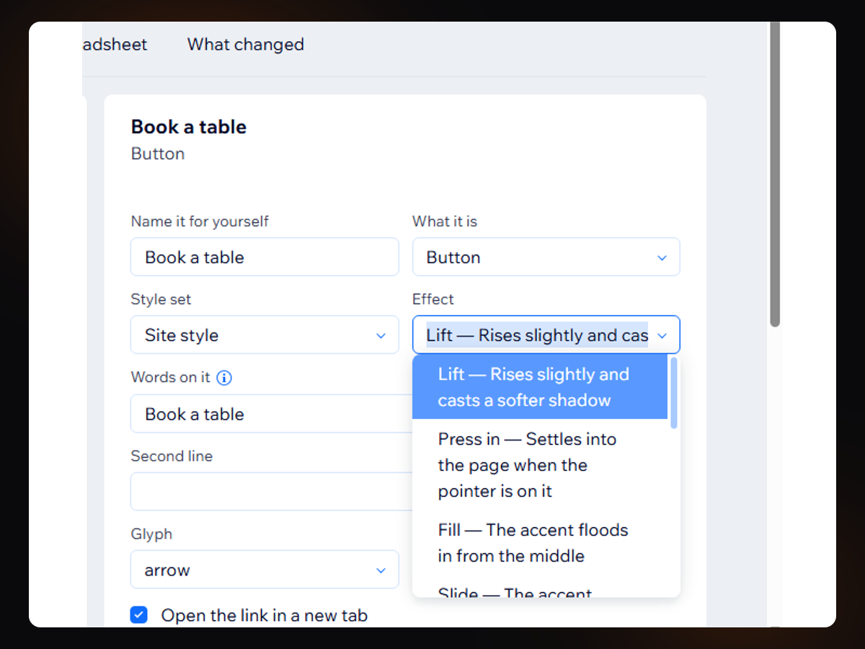Click the empty Second line field
This screenshot has height=649, width=865.
(x=272, y=492)
